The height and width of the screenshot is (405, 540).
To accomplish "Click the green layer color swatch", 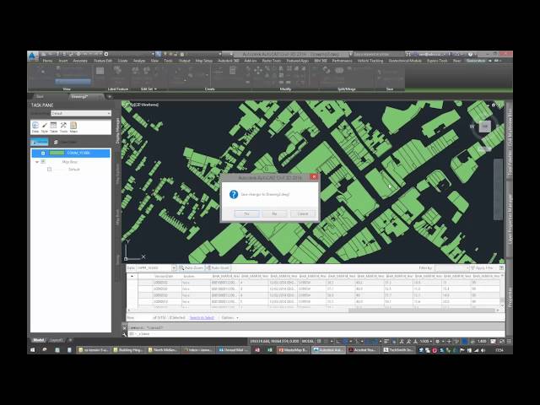I will [x=57, y=153].
